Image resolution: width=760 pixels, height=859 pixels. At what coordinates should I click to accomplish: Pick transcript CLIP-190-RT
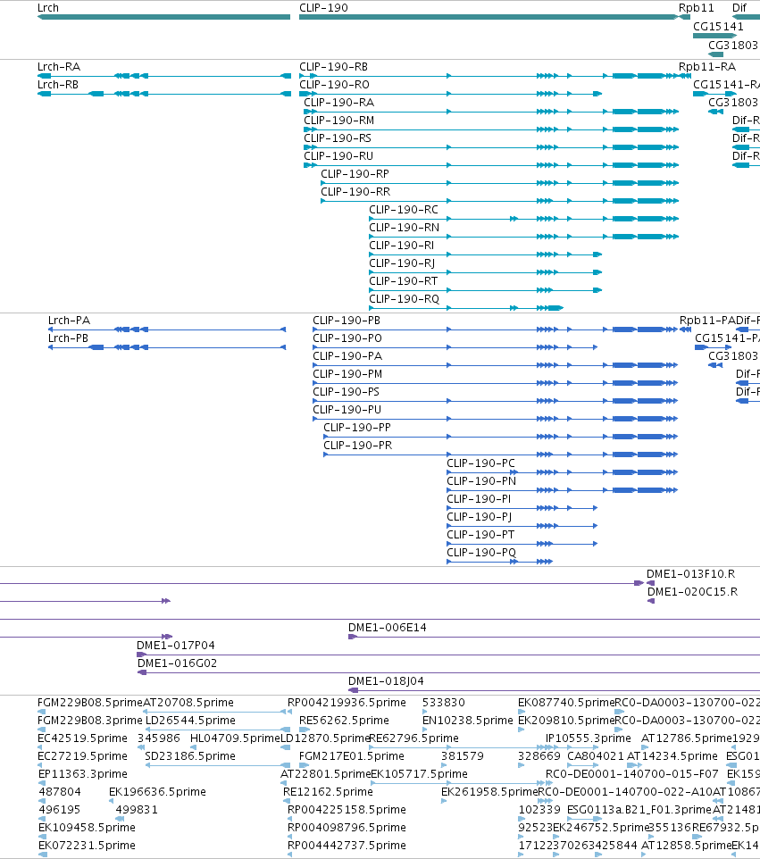(x=404, y=281)
